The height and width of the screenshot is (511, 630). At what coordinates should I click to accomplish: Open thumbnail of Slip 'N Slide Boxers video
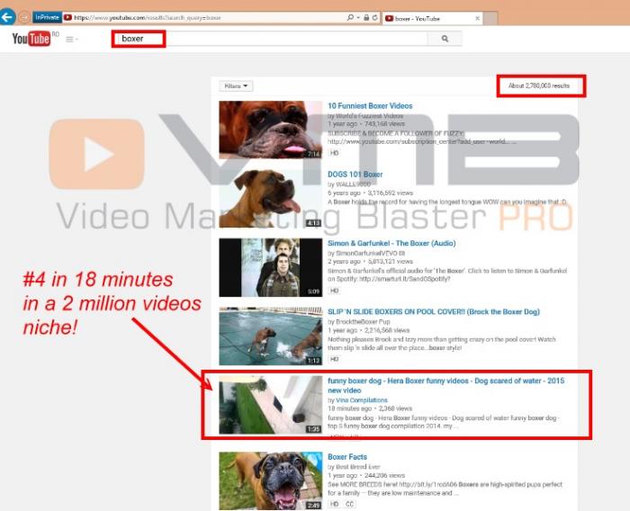270,336
